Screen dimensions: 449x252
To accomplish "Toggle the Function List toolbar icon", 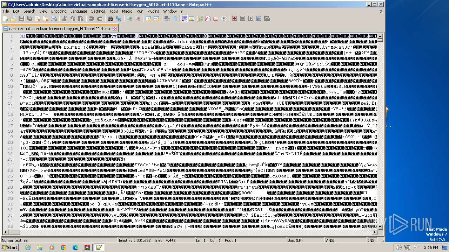I will coord(208,19).
